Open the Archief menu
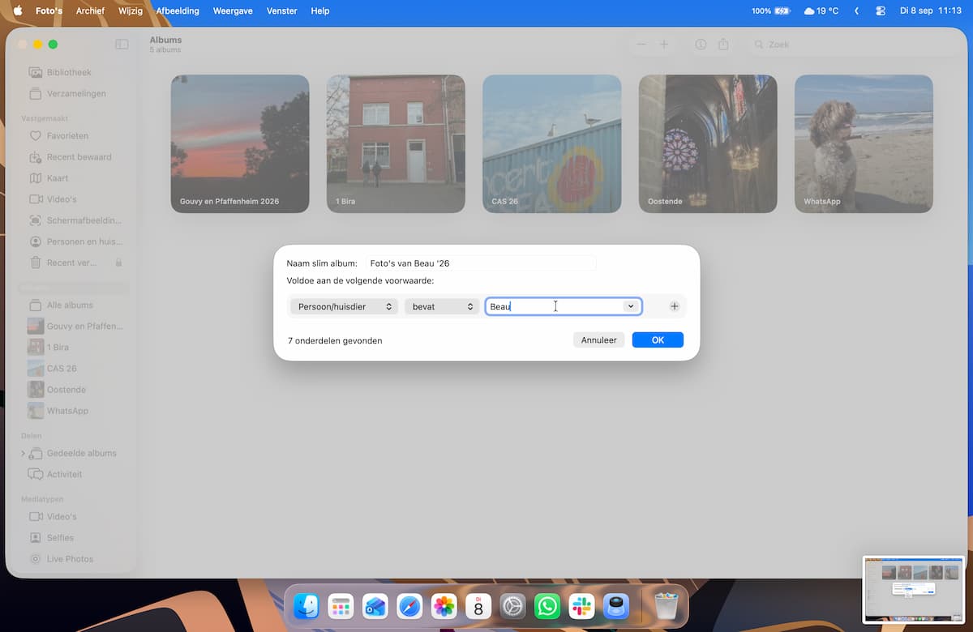Viewport: 973px width, 632px height. (x=90, y=11)
